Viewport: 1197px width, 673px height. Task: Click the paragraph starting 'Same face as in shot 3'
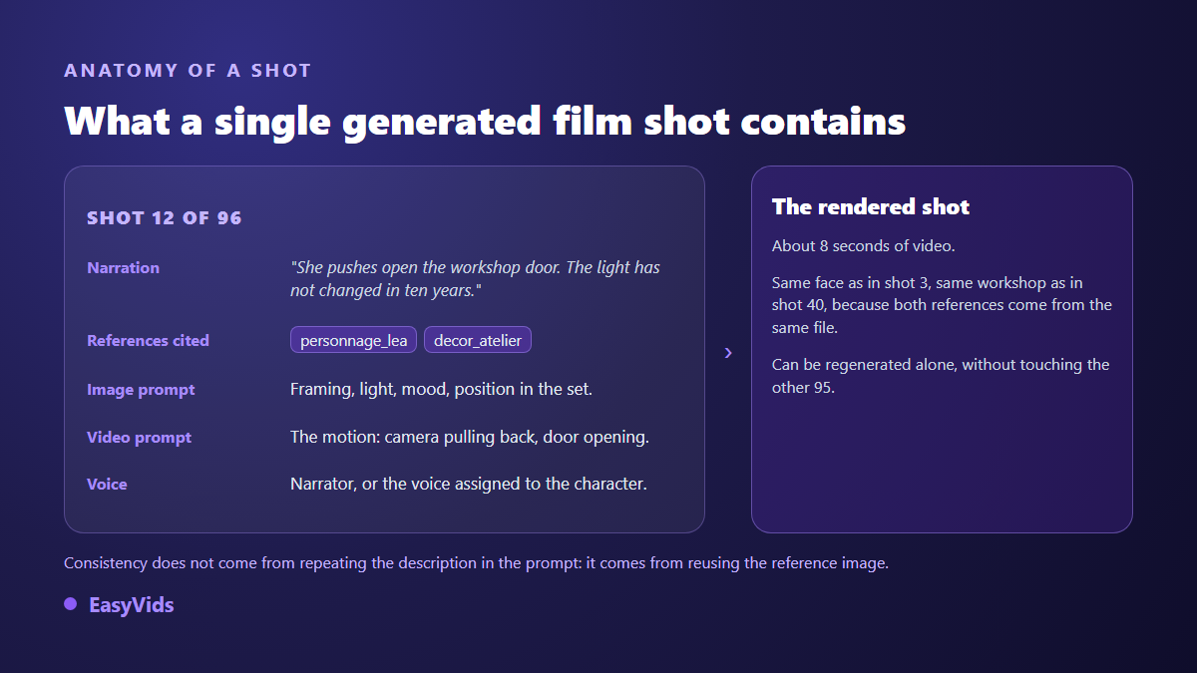pos(942,305)
